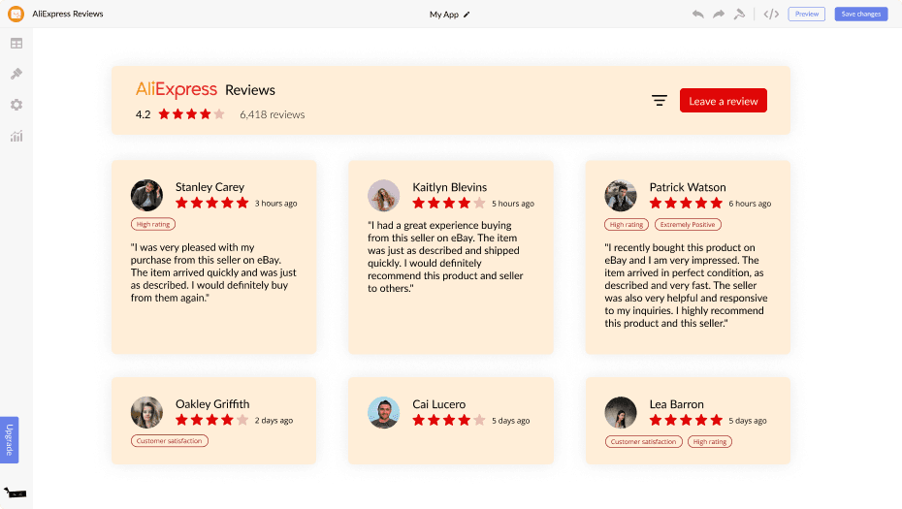Click Lea Barron's name

click(x=677, y=403)
